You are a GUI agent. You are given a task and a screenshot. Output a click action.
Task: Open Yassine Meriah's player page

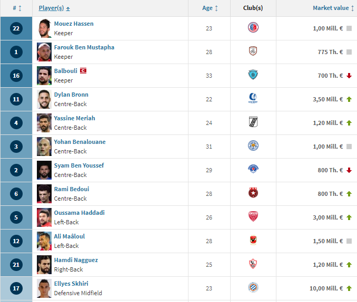pos(74,118)
